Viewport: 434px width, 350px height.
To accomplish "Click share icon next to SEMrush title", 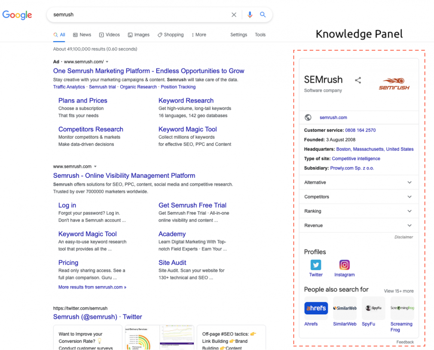I will [x=358, y=80].
